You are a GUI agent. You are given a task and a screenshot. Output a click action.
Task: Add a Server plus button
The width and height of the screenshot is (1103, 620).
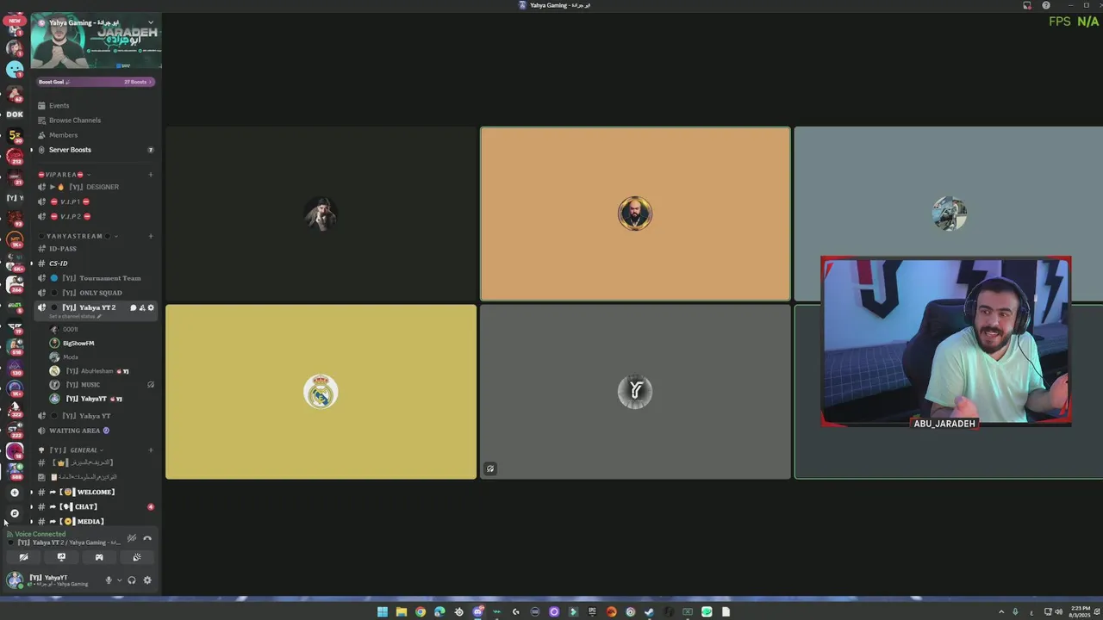click(x=15, y=493)
